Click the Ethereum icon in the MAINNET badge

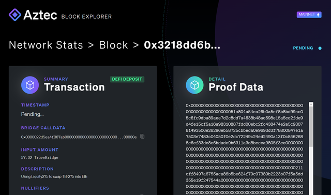319,14
